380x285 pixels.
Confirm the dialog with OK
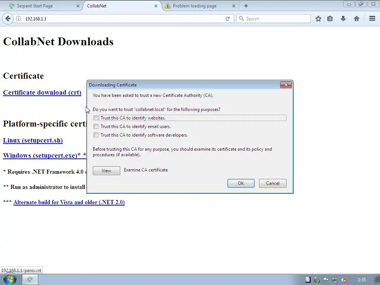coord(241,183)
